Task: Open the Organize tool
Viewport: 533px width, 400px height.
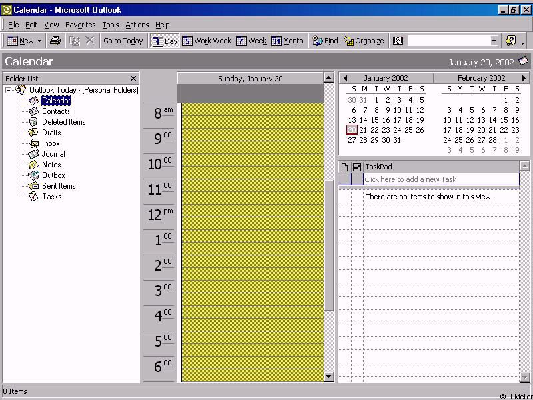Action: click(364, 41)
